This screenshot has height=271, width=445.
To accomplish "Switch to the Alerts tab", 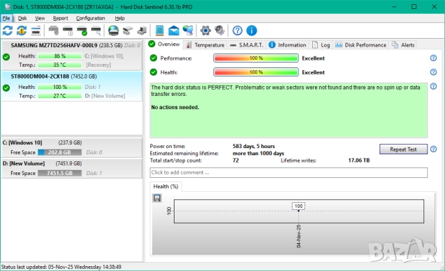I will pyautogui.click(x=403, y=44).
